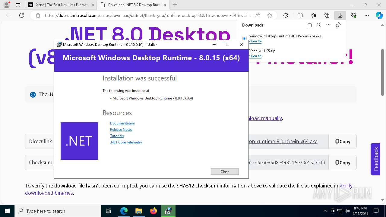Enter split screen view
This screenshot has width=386, height=217.
(x=300, y=15)
